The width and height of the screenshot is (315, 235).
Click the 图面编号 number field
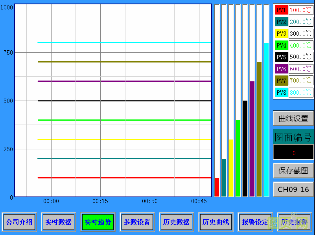(x=293, y=152)
